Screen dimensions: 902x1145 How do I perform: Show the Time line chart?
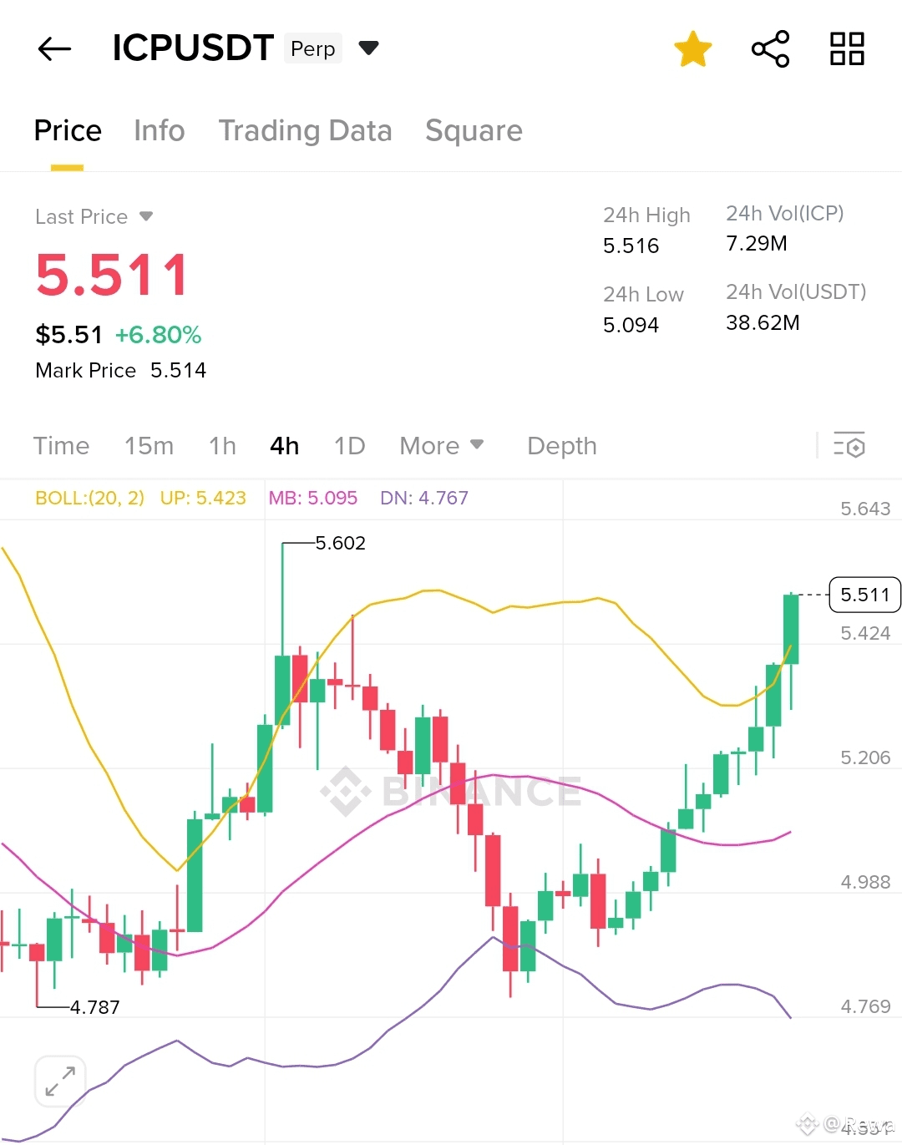coord(61,446)
